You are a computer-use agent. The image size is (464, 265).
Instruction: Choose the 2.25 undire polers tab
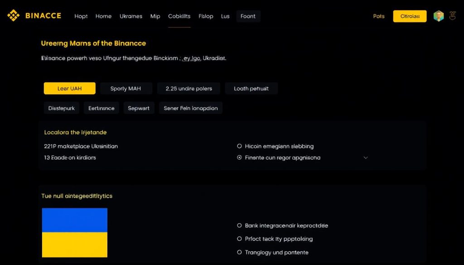189,88
